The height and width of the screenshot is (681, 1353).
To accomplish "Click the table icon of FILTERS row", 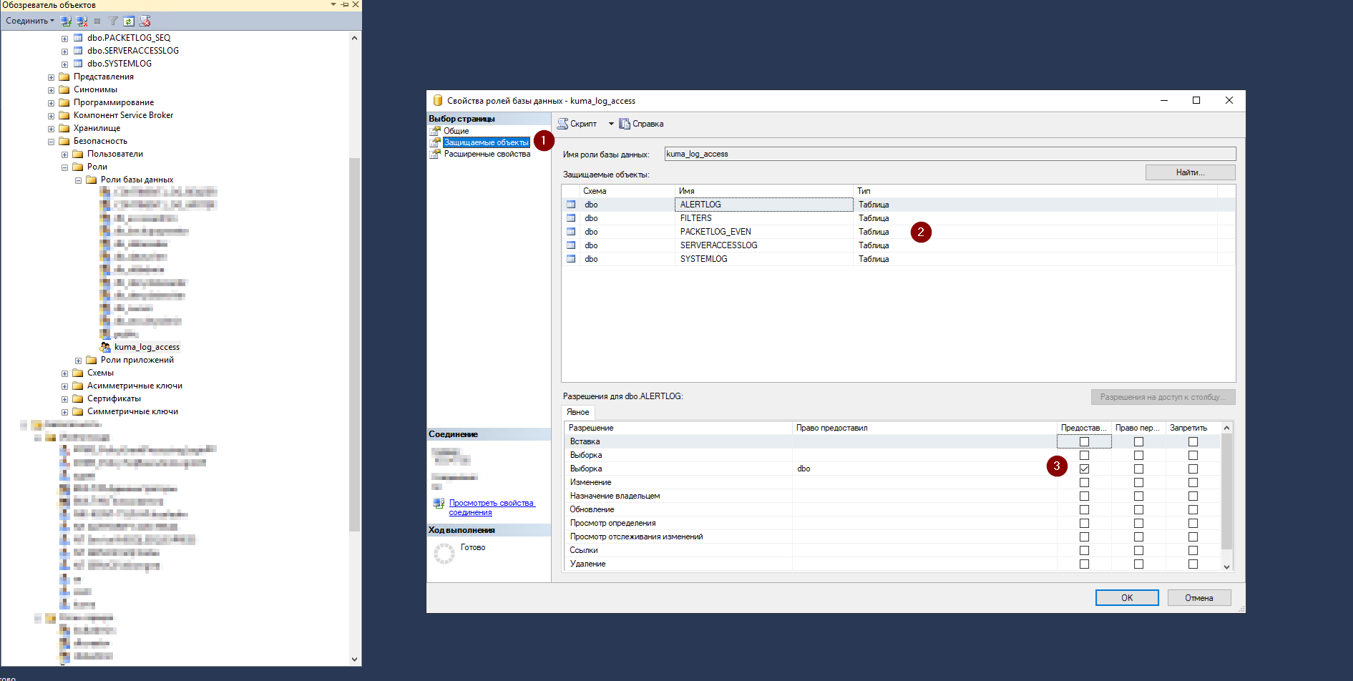I will [x=571, y=218].
